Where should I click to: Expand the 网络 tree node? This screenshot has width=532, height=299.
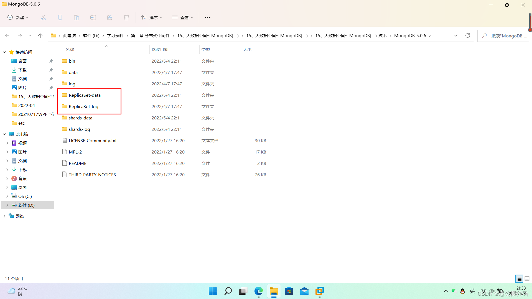[x=4, y=216]
